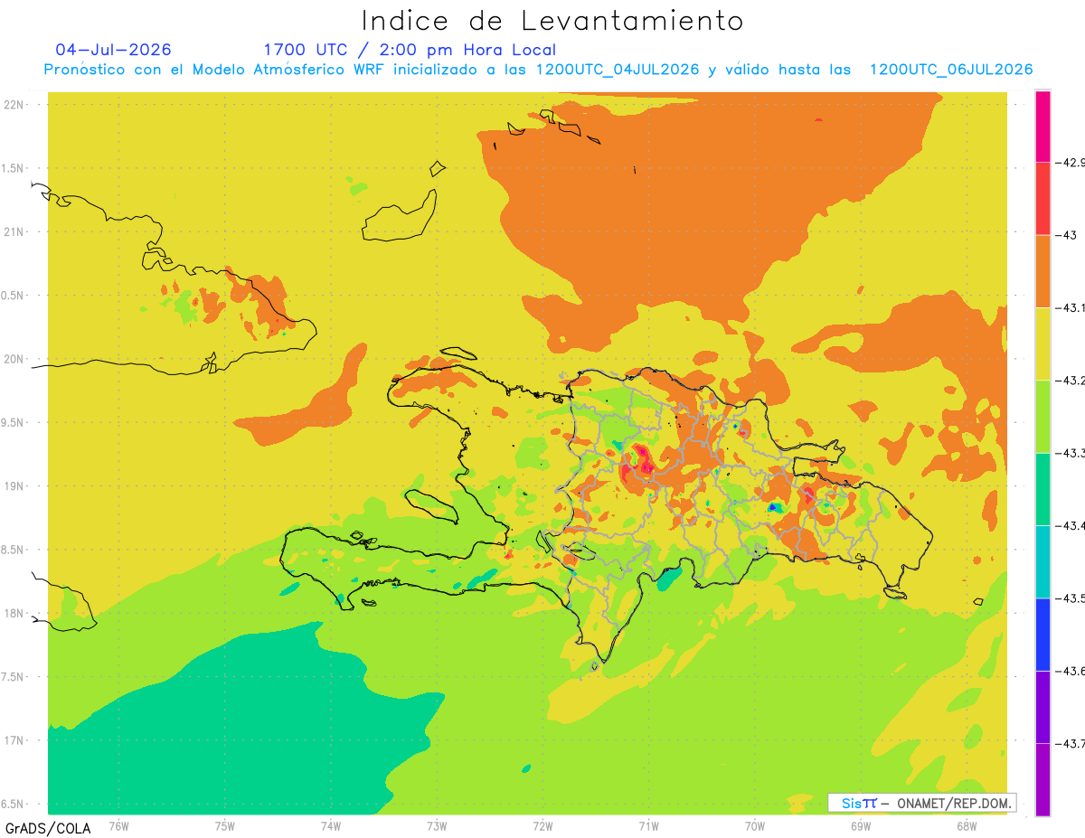Click the "72W" longitude label

(542, 825)
